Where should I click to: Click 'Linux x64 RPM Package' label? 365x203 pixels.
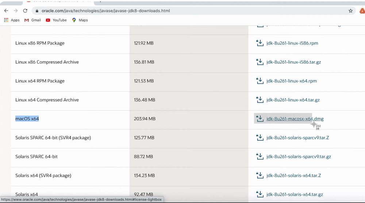click(40, 81)
